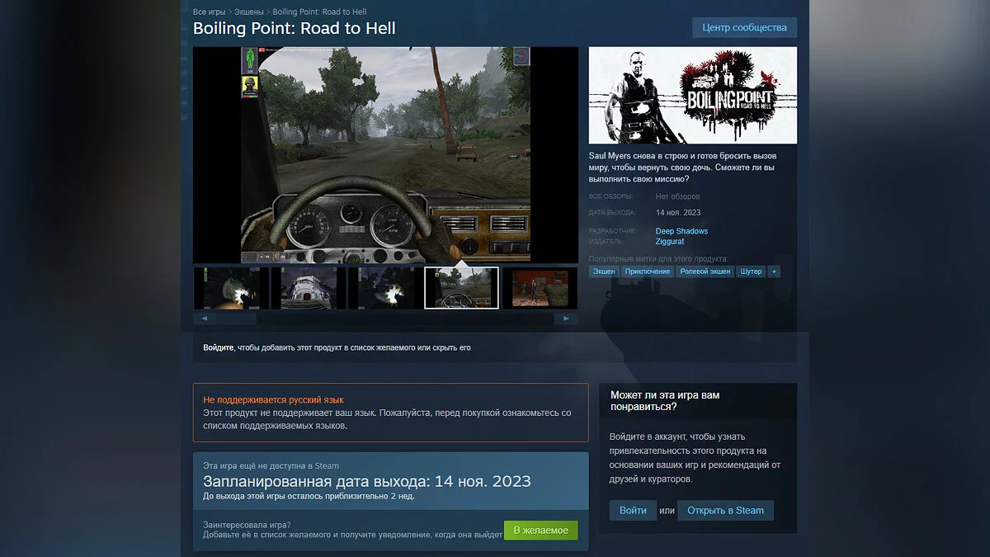Click 'Нет обзоров' reviews text
The height and width of the screenshot is (557, 990).
677,196
